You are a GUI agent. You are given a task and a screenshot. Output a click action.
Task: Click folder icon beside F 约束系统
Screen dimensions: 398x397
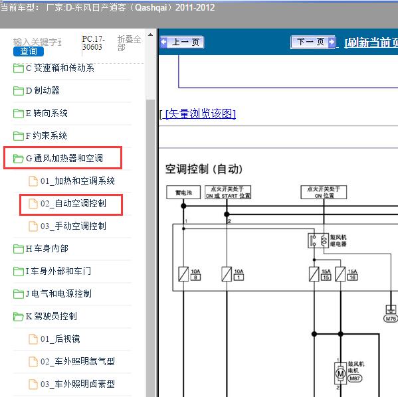pos(19,136)
